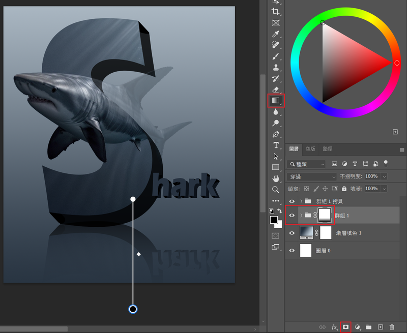Select the 群組 1 layer mask thumbnail
This screenshot has height=333, width=407.
pos(324,216)
